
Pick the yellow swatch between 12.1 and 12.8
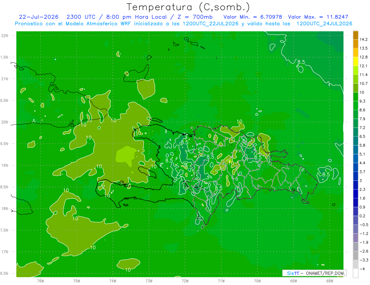356,61
